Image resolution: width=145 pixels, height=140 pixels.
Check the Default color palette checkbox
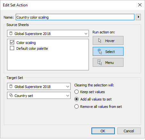click(x=12, y=48)
